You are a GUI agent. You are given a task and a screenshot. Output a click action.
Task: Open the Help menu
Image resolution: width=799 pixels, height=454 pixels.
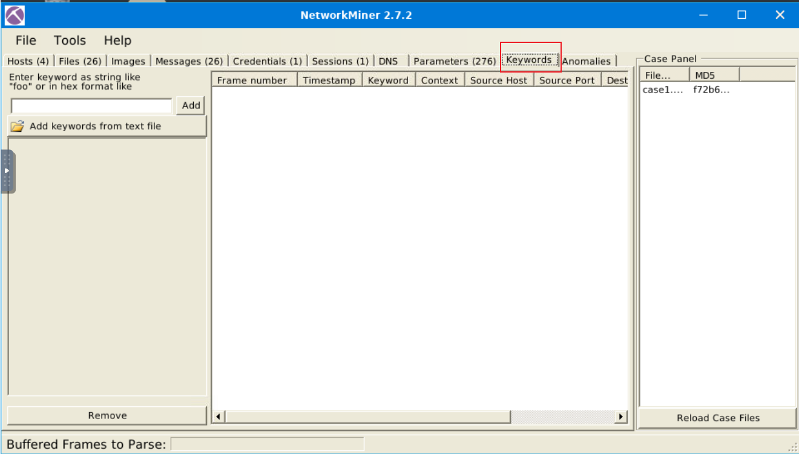point(117,41)
